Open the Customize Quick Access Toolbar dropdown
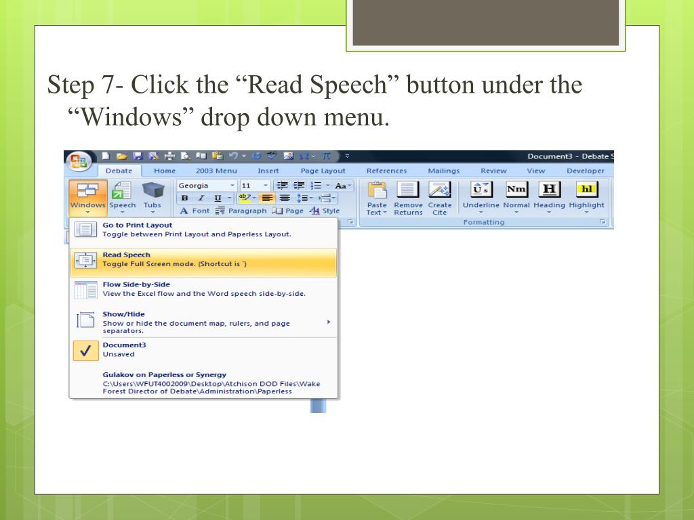694x520 pixels. click(347, 156)
